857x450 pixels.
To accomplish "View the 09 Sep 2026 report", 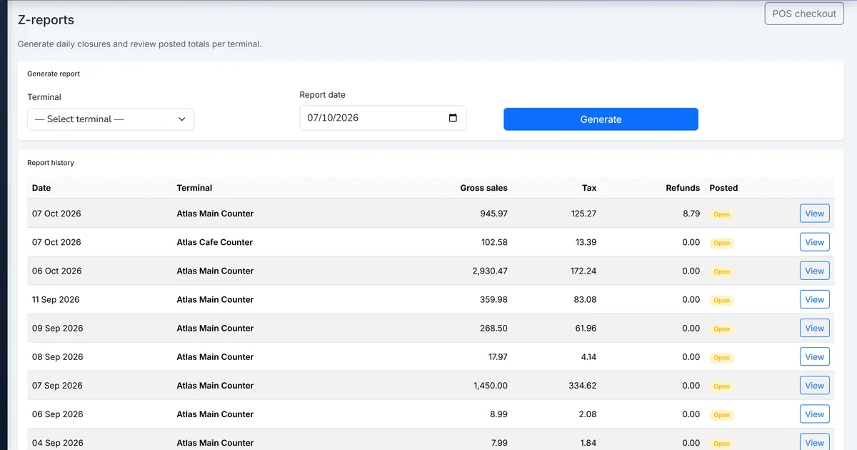I will (814, 328).
